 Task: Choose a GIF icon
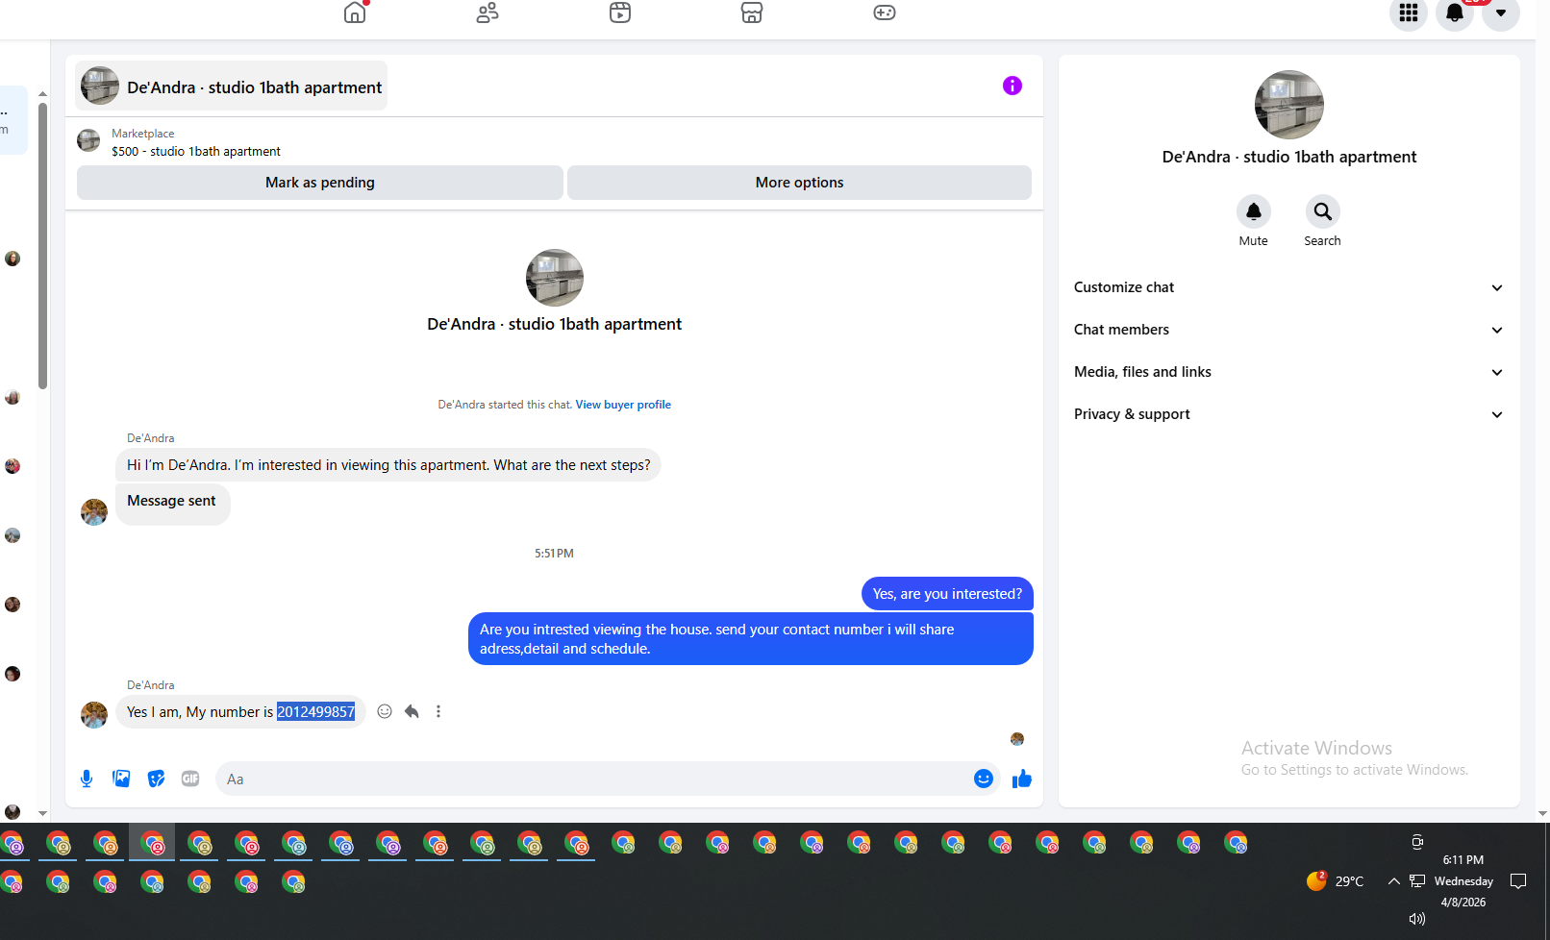[x=190, y=779]
